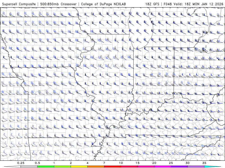Click the "10" colorbar tick label

pos(121,163)
